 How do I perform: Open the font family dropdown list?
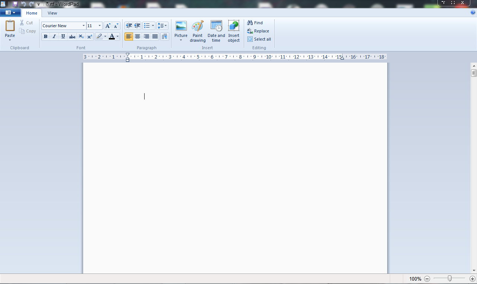[x=83, y=26]
